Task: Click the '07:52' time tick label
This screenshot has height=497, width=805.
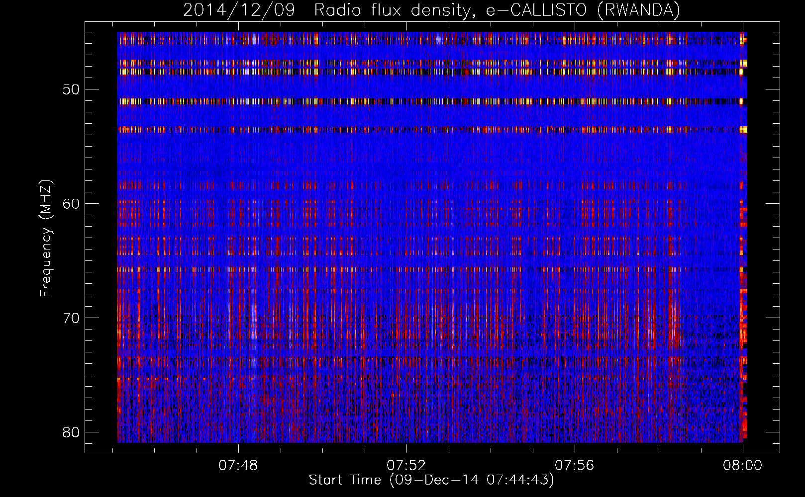Action: 407,465
